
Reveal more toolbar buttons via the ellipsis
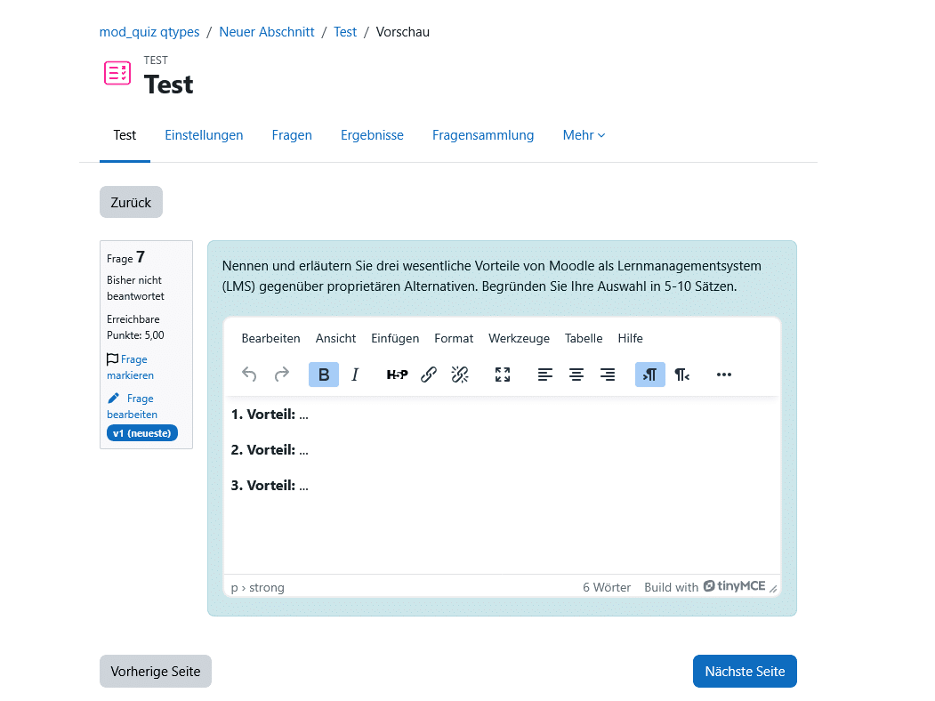(x=724, y=375)
